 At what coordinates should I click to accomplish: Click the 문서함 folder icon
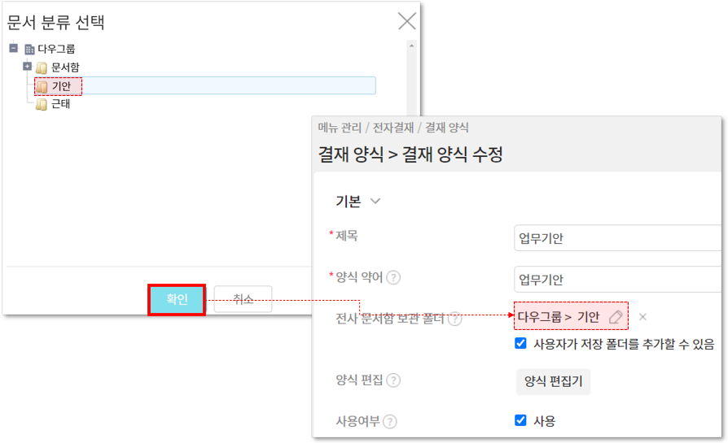click(x=42, y=67)
